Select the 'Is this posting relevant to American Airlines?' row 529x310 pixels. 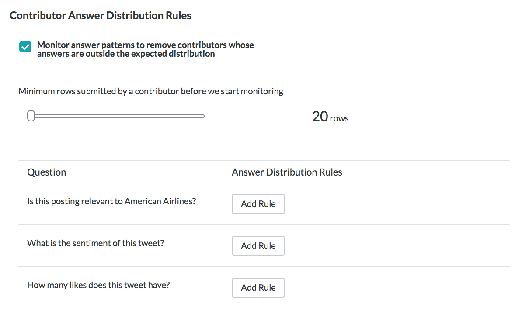point(264,204)
